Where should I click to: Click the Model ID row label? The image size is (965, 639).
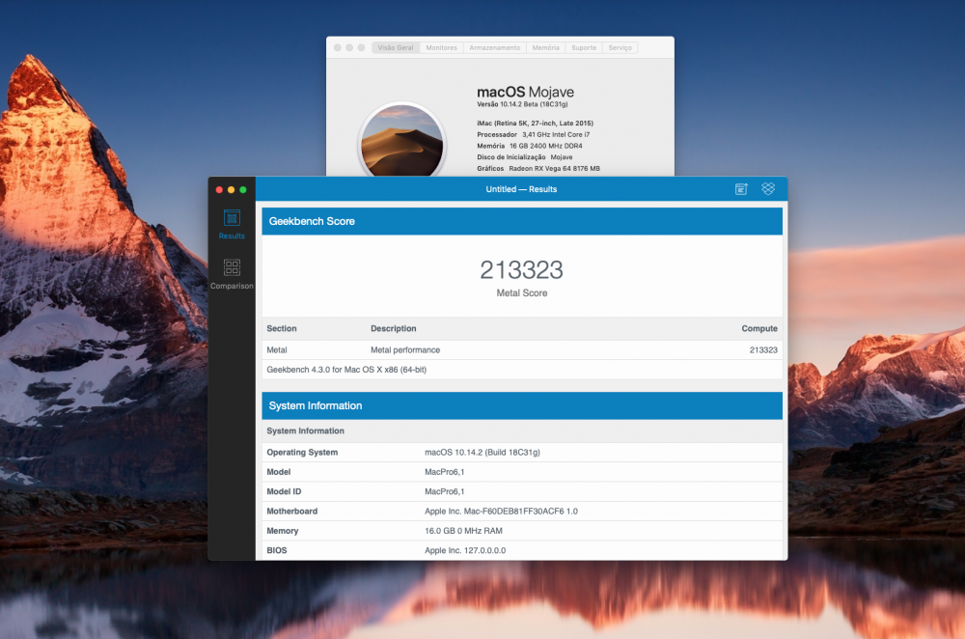point(284,491)
